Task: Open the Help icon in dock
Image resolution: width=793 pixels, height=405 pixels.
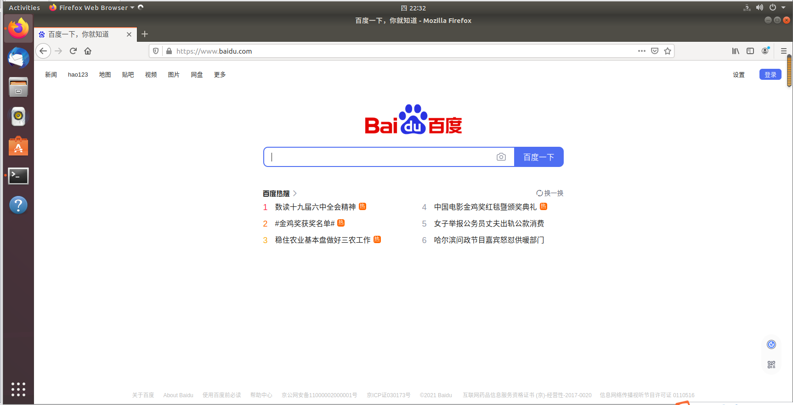Action: pyautogui.click(x=18, y=205)
